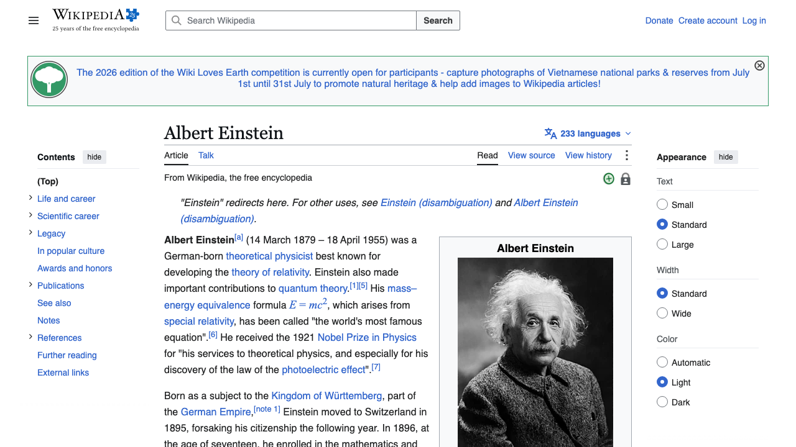Choose Dark color mode
Screen dimensions: 796x447
(x=662, y=402)
